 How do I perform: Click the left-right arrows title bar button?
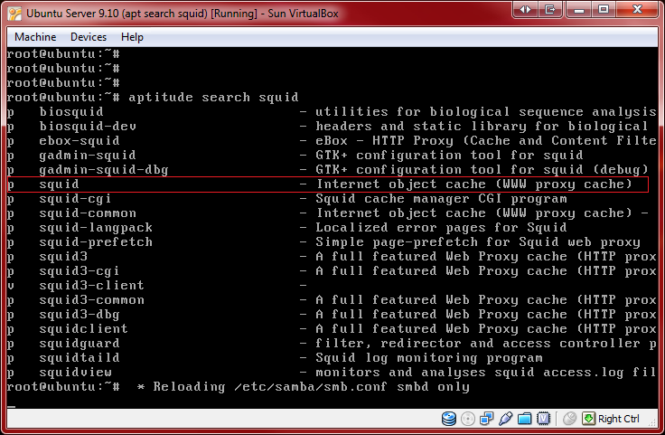click(x=525, y=9)
